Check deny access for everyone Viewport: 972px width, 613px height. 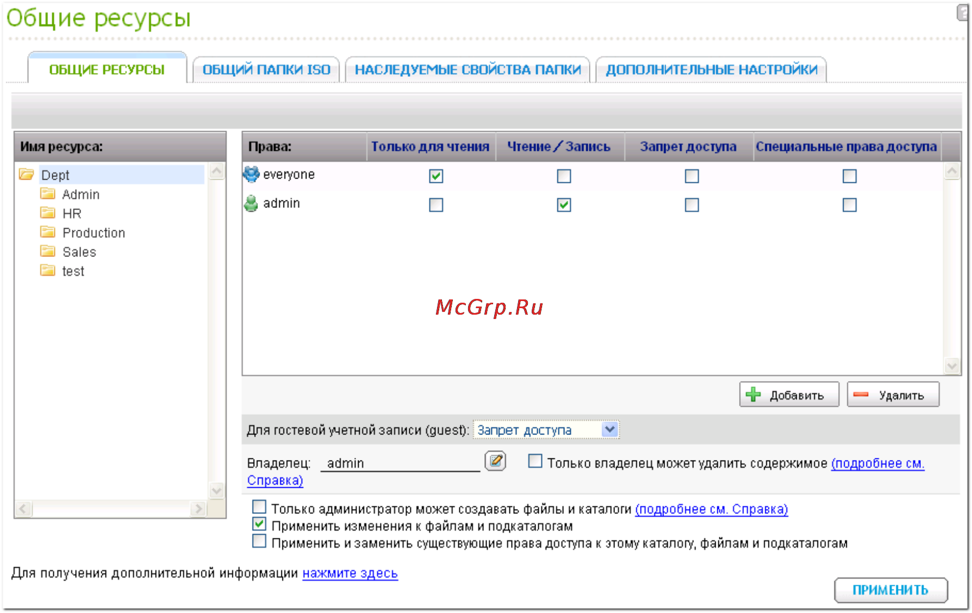point(692,176)
